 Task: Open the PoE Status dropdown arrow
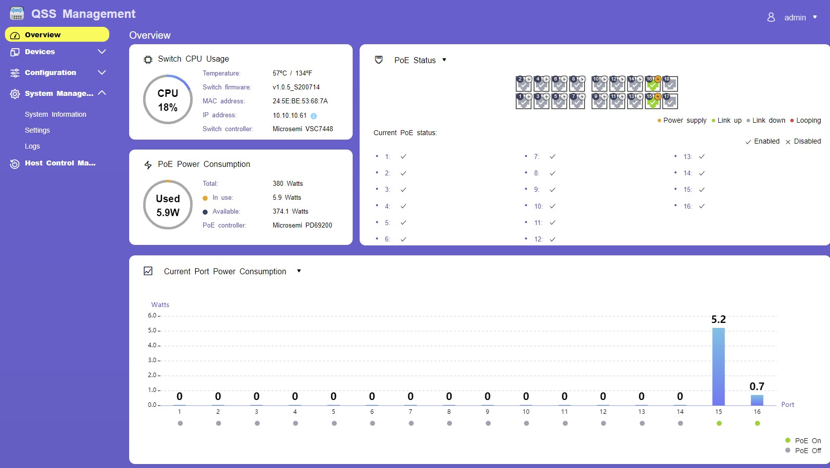[x=444, y=60]
